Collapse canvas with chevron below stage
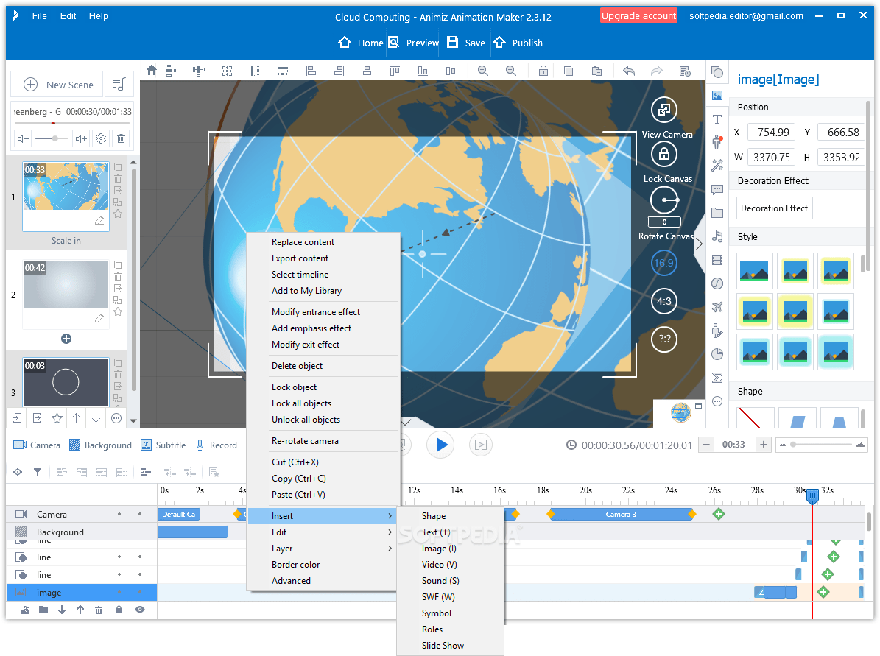 pos(406,422)
